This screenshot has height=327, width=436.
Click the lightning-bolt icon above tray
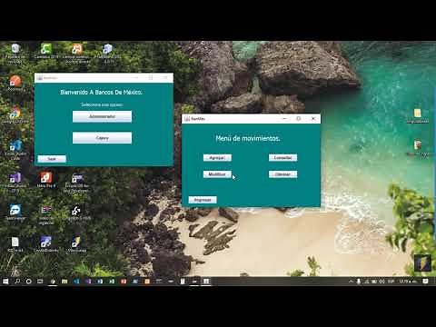pos(422,263)
